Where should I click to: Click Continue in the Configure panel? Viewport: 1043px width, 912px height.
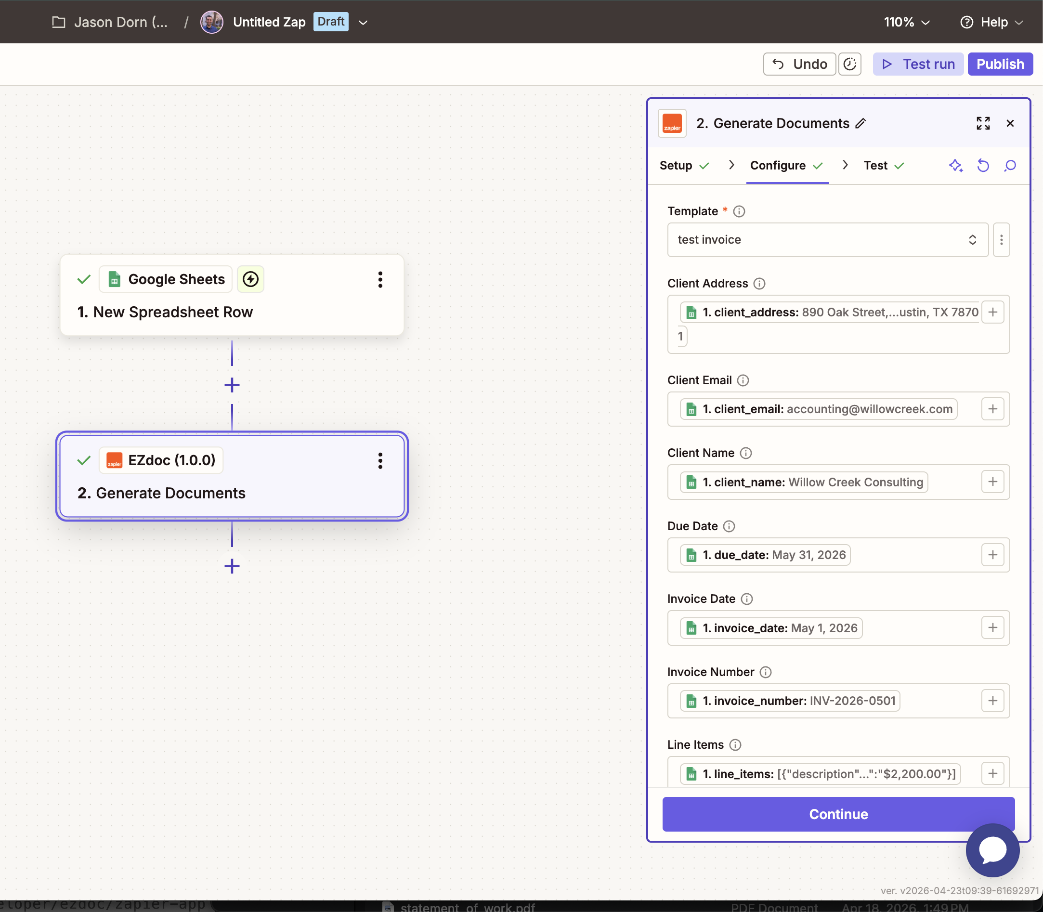(838, 814)
